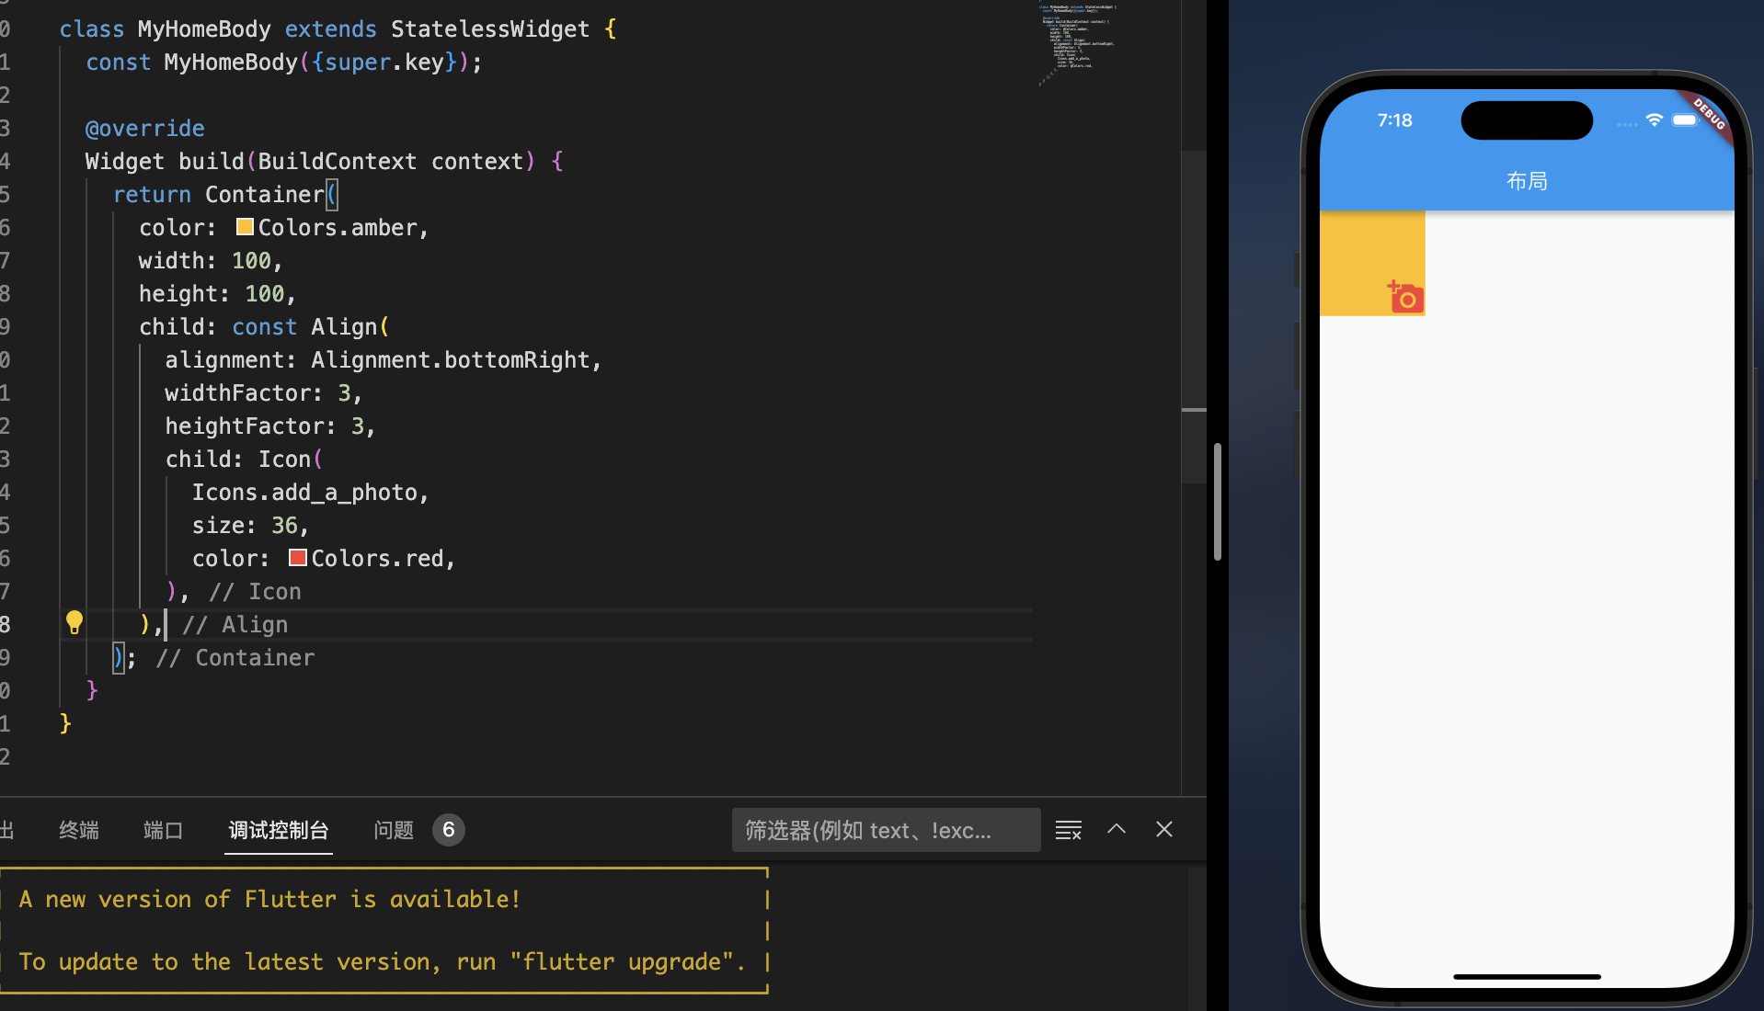Click the battery icon in simulator status bar
Viewport: 1764px width, 1011px height.
coord(1685,119)
